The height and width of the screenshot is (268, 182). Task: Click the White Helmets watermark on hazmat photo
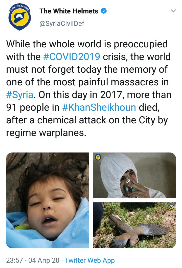tap(98, 157)
